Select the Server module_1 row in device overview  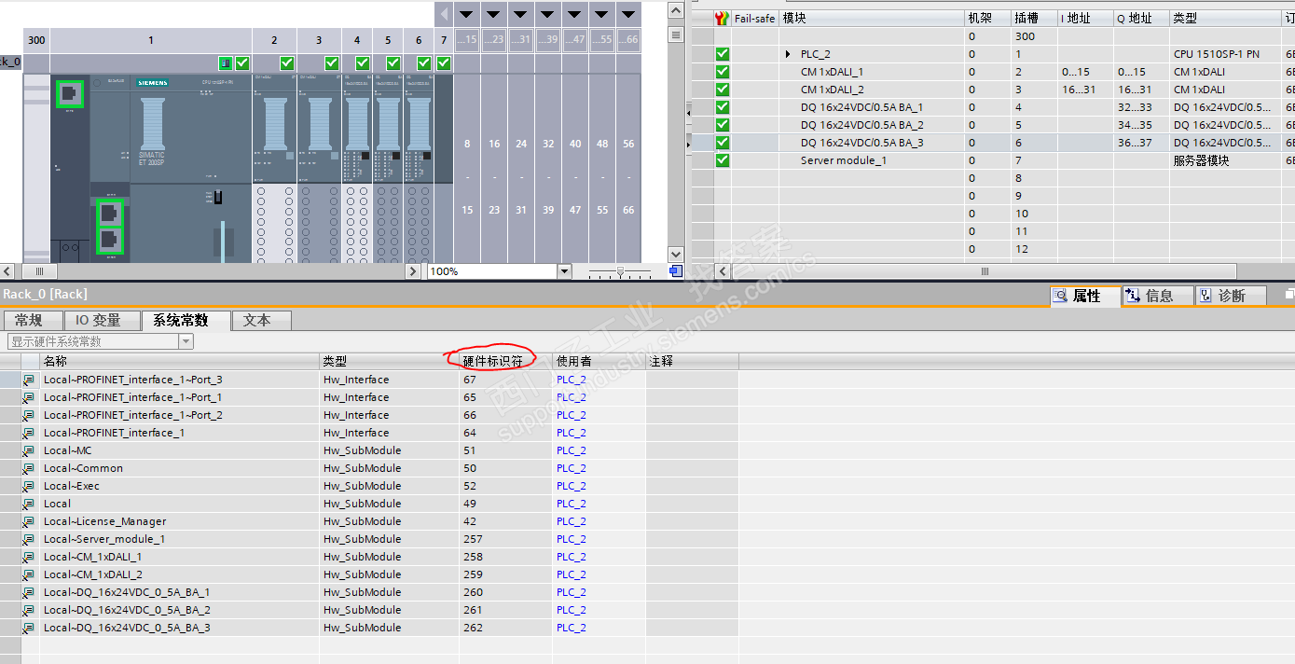993,160
